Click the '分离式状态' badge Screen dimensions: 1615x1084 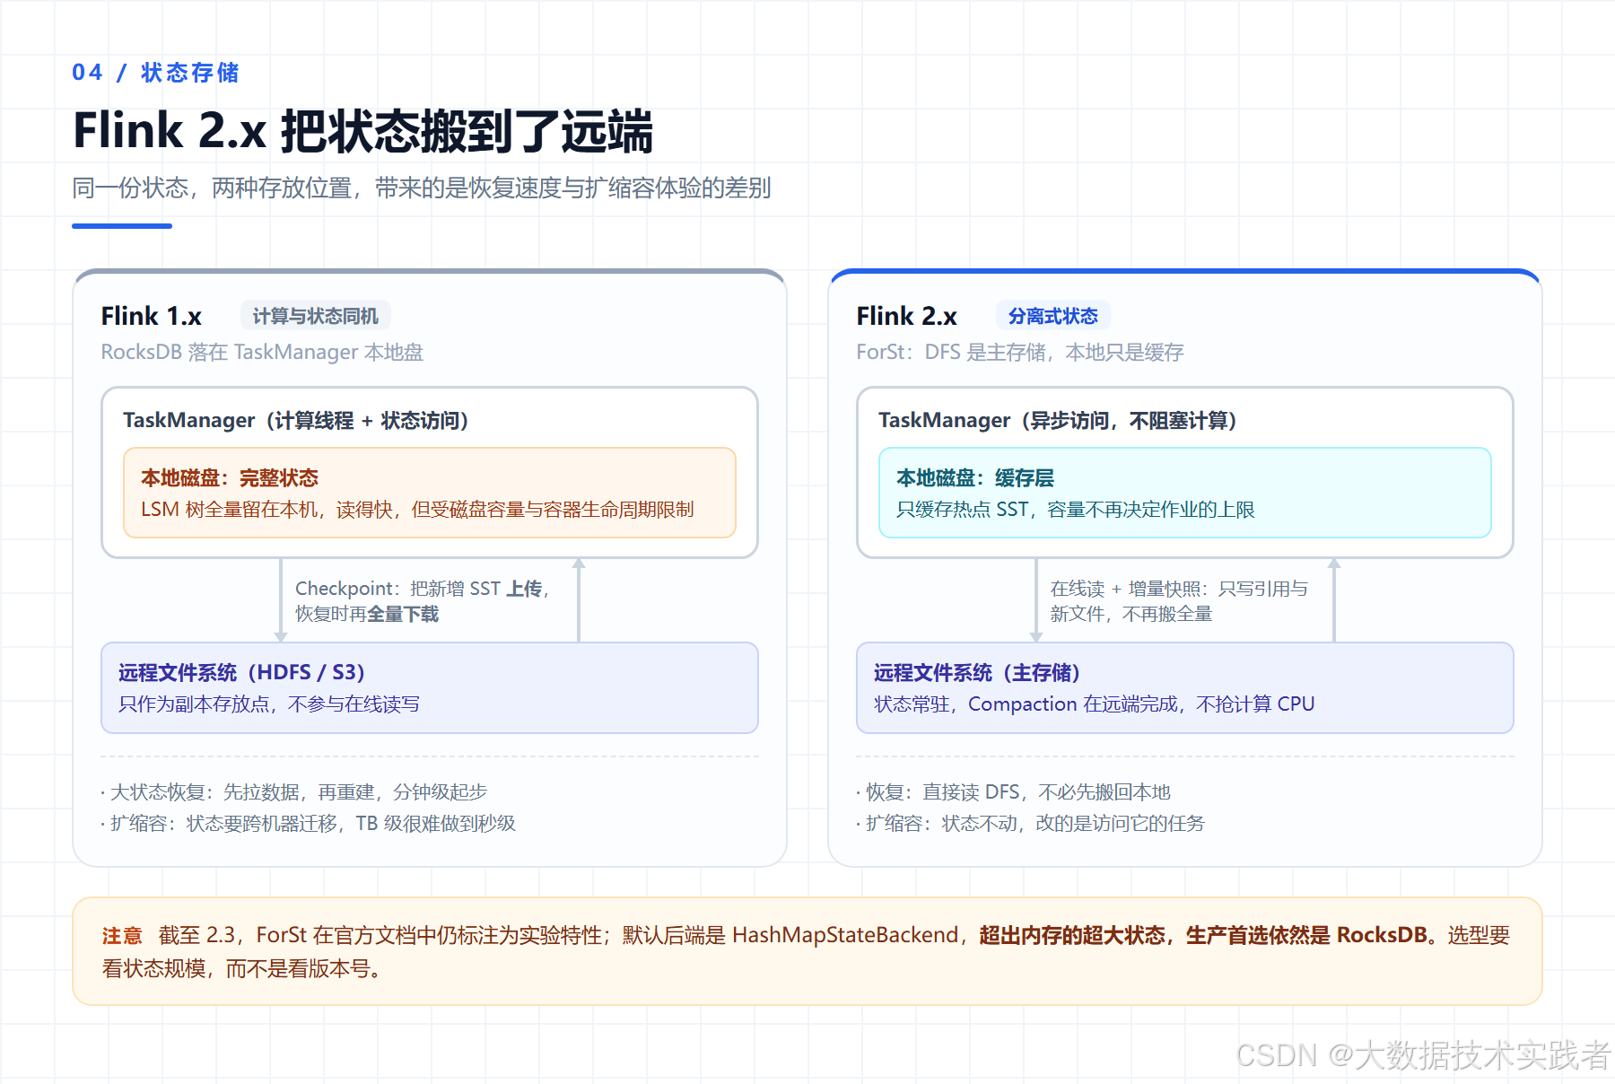(1053, 316)
